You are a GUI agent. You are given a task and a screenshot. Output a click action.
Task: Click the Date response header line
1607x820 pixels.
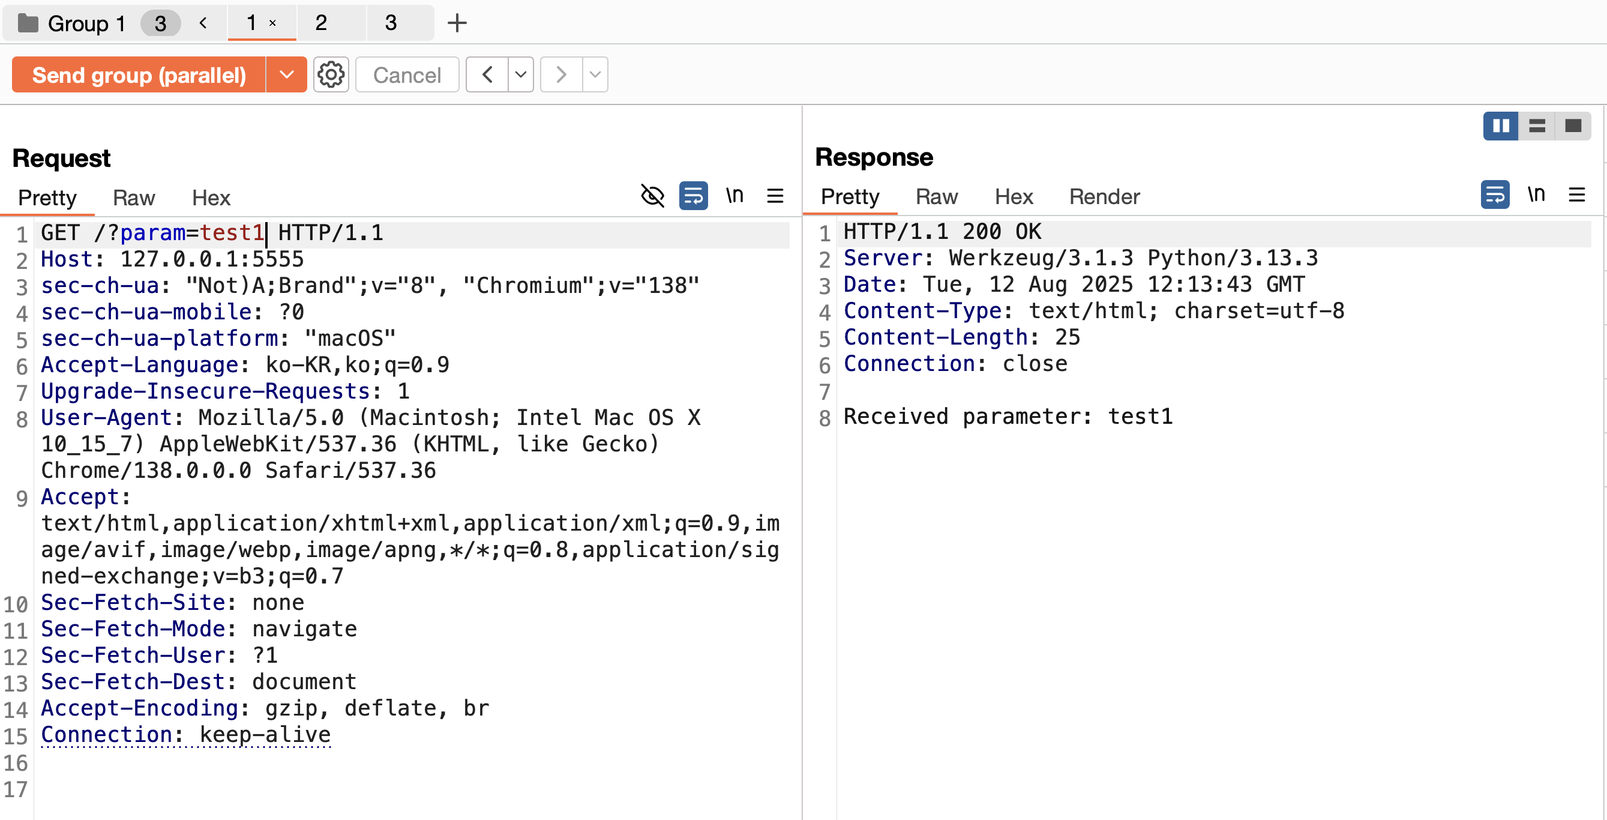[1074, 285]
